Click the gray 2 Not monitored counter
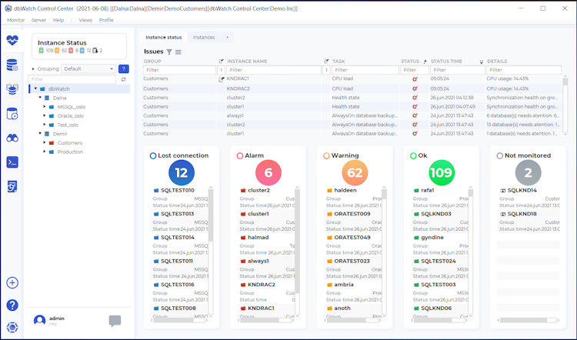577x340 pixels. click(528, 172)
